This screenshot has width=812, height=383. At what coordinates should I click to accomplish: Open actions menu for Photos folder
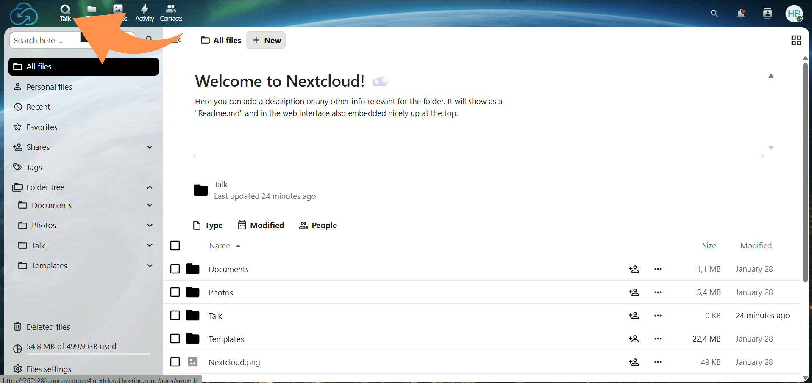click(x=658, y=292)
